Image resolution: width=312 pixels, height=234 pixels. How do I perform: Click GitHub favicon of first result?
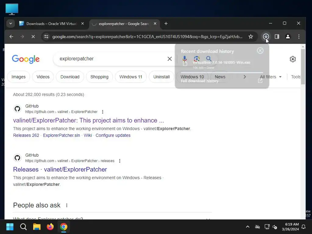tap(17, 109)
